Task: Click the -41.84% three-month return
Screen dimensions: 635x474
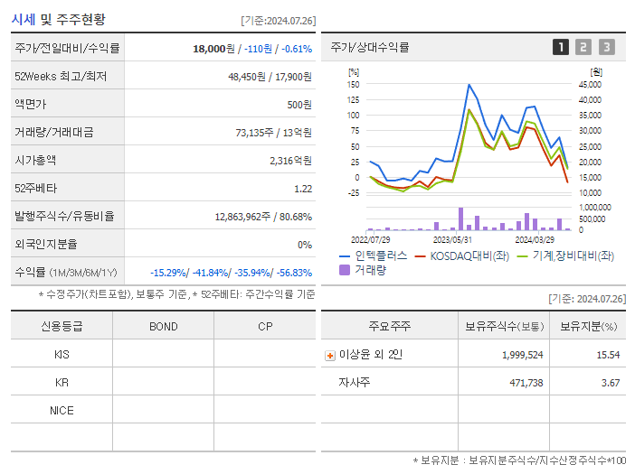Action: 210,273
